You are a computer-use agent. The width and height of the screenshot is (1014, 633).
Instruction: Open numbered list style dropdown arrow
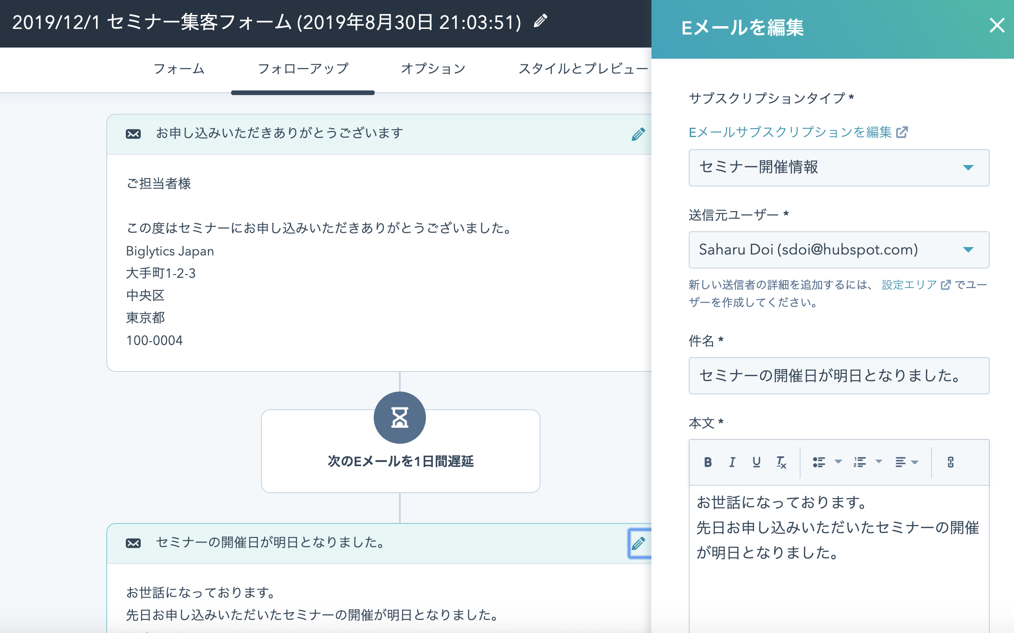[x=879, y=462]
